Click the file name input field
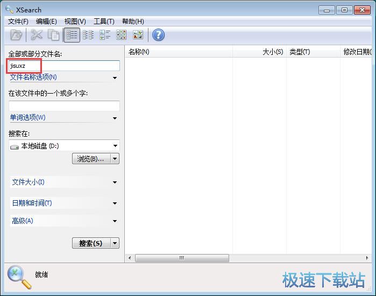The width and height of the screenshot is (376, 296). point(64,66)
